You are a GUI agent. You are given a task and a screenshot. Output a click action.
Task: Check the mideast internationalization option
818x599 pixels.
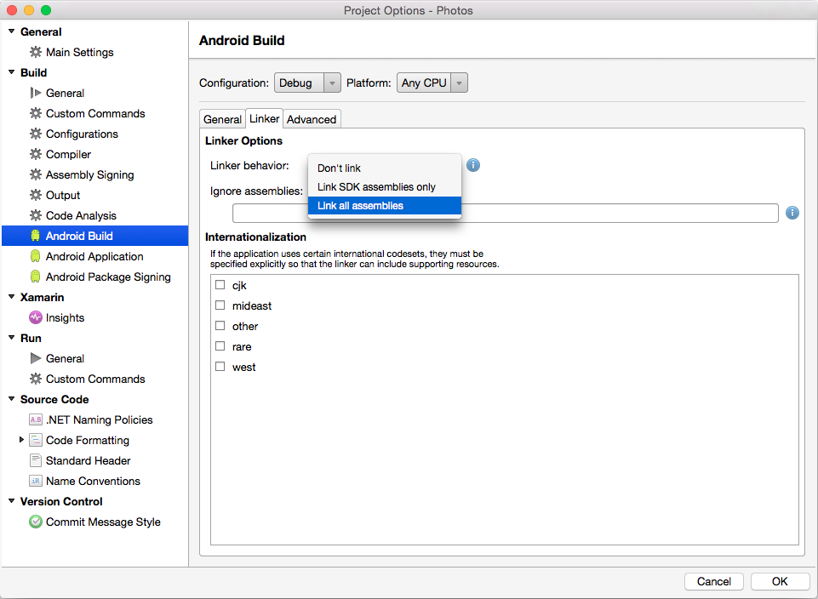click(220, 305)
